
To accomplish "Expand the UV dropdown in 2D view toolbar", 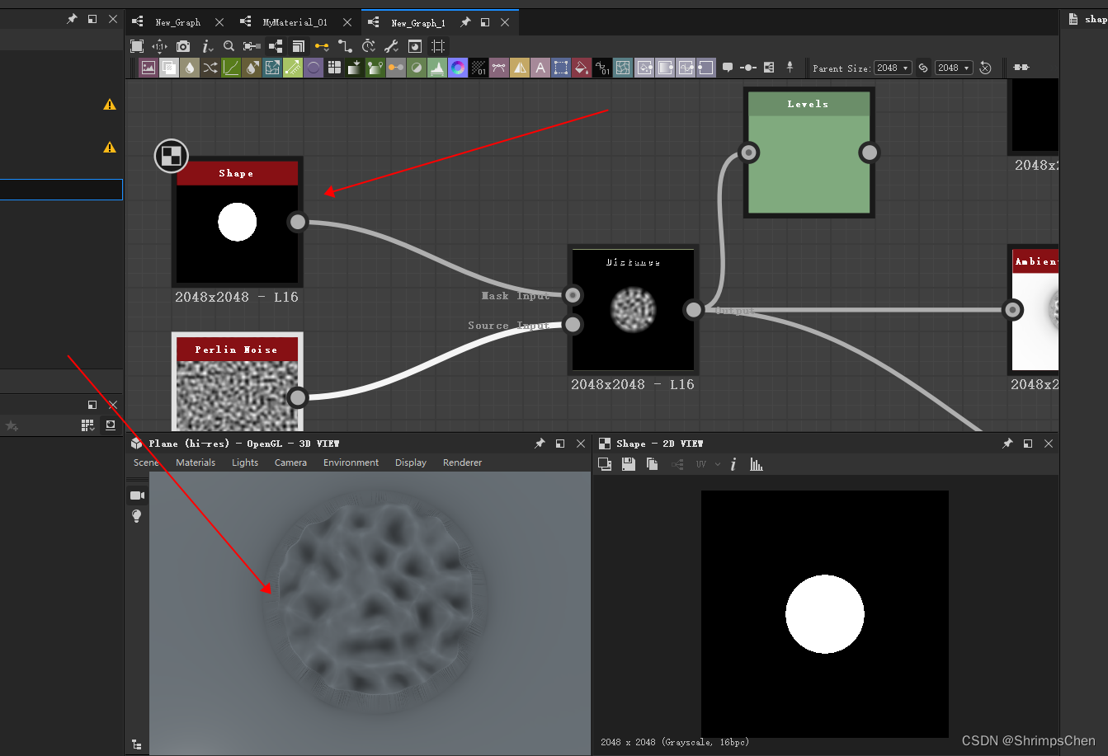I will (716, 463).
